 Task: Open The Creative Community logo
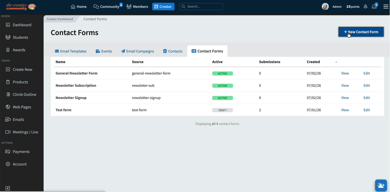click(21, 7)
